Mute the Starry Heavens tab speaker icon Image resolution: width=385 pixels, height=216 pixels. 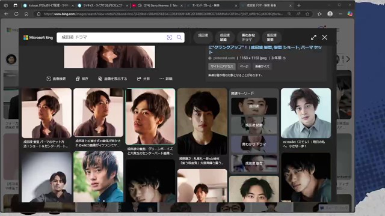tap(140, 5)
